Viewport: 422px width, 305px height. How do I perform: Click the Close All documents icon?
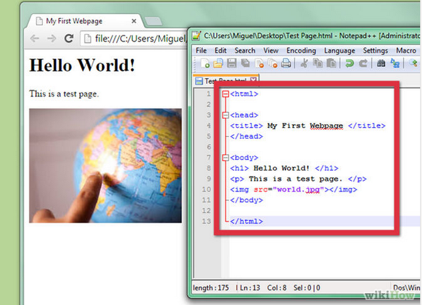pyautogui.click(x=273, y=63)
